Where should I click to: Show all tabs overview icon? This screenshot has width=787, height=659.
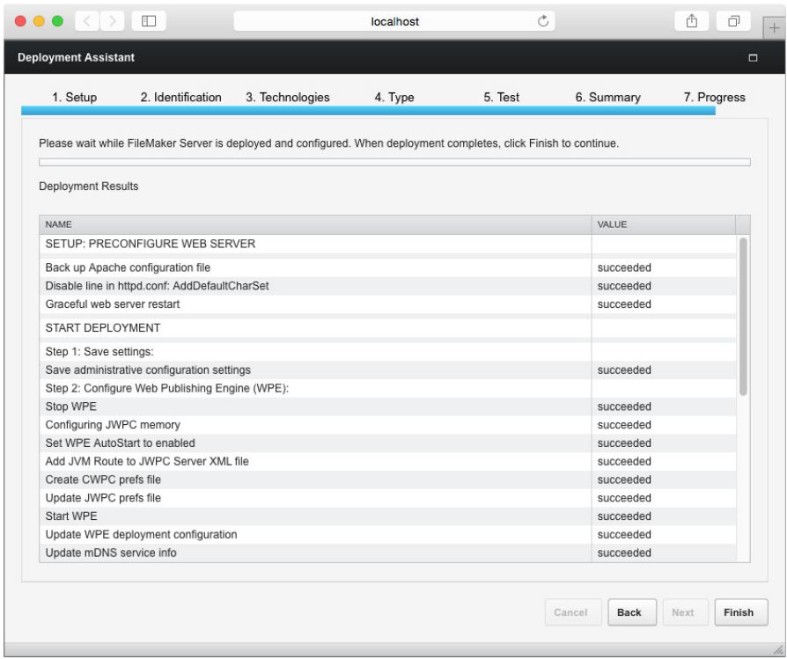pos(734,21)
